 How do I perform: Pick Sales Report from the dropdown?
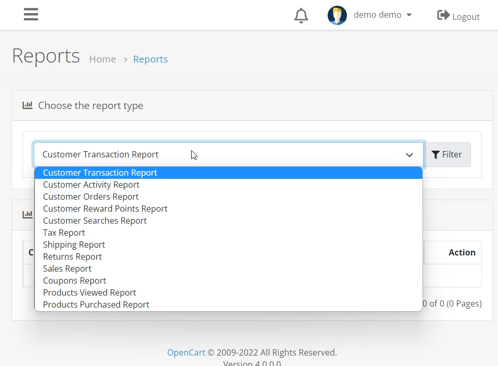pyautogui.click(x=67, y=269)
